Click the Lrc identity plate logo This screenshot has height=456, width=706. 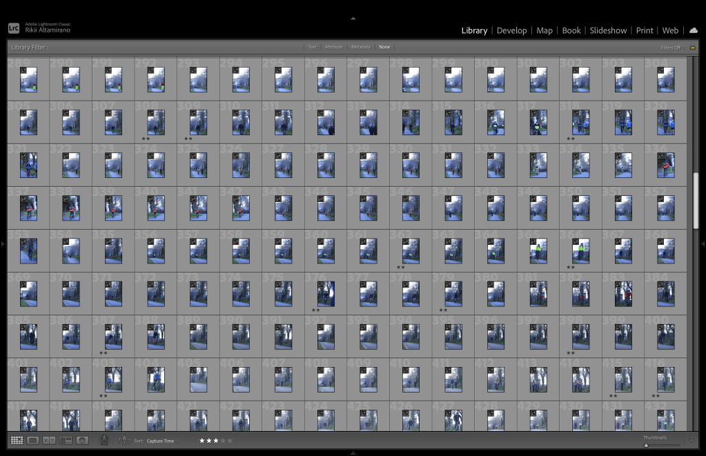(x=14, y=28)
